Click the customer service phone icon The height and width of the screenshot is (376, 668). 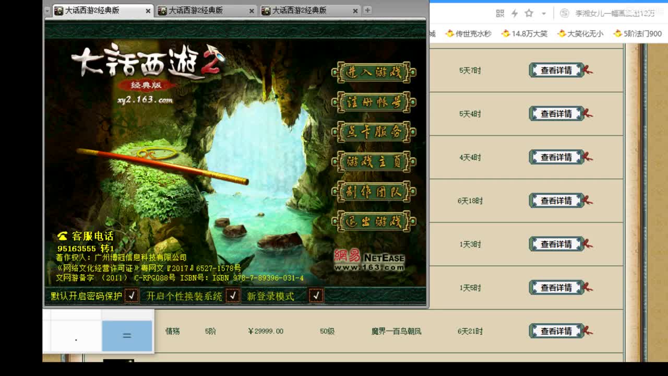pyautogui.click(x=63, y=236)
